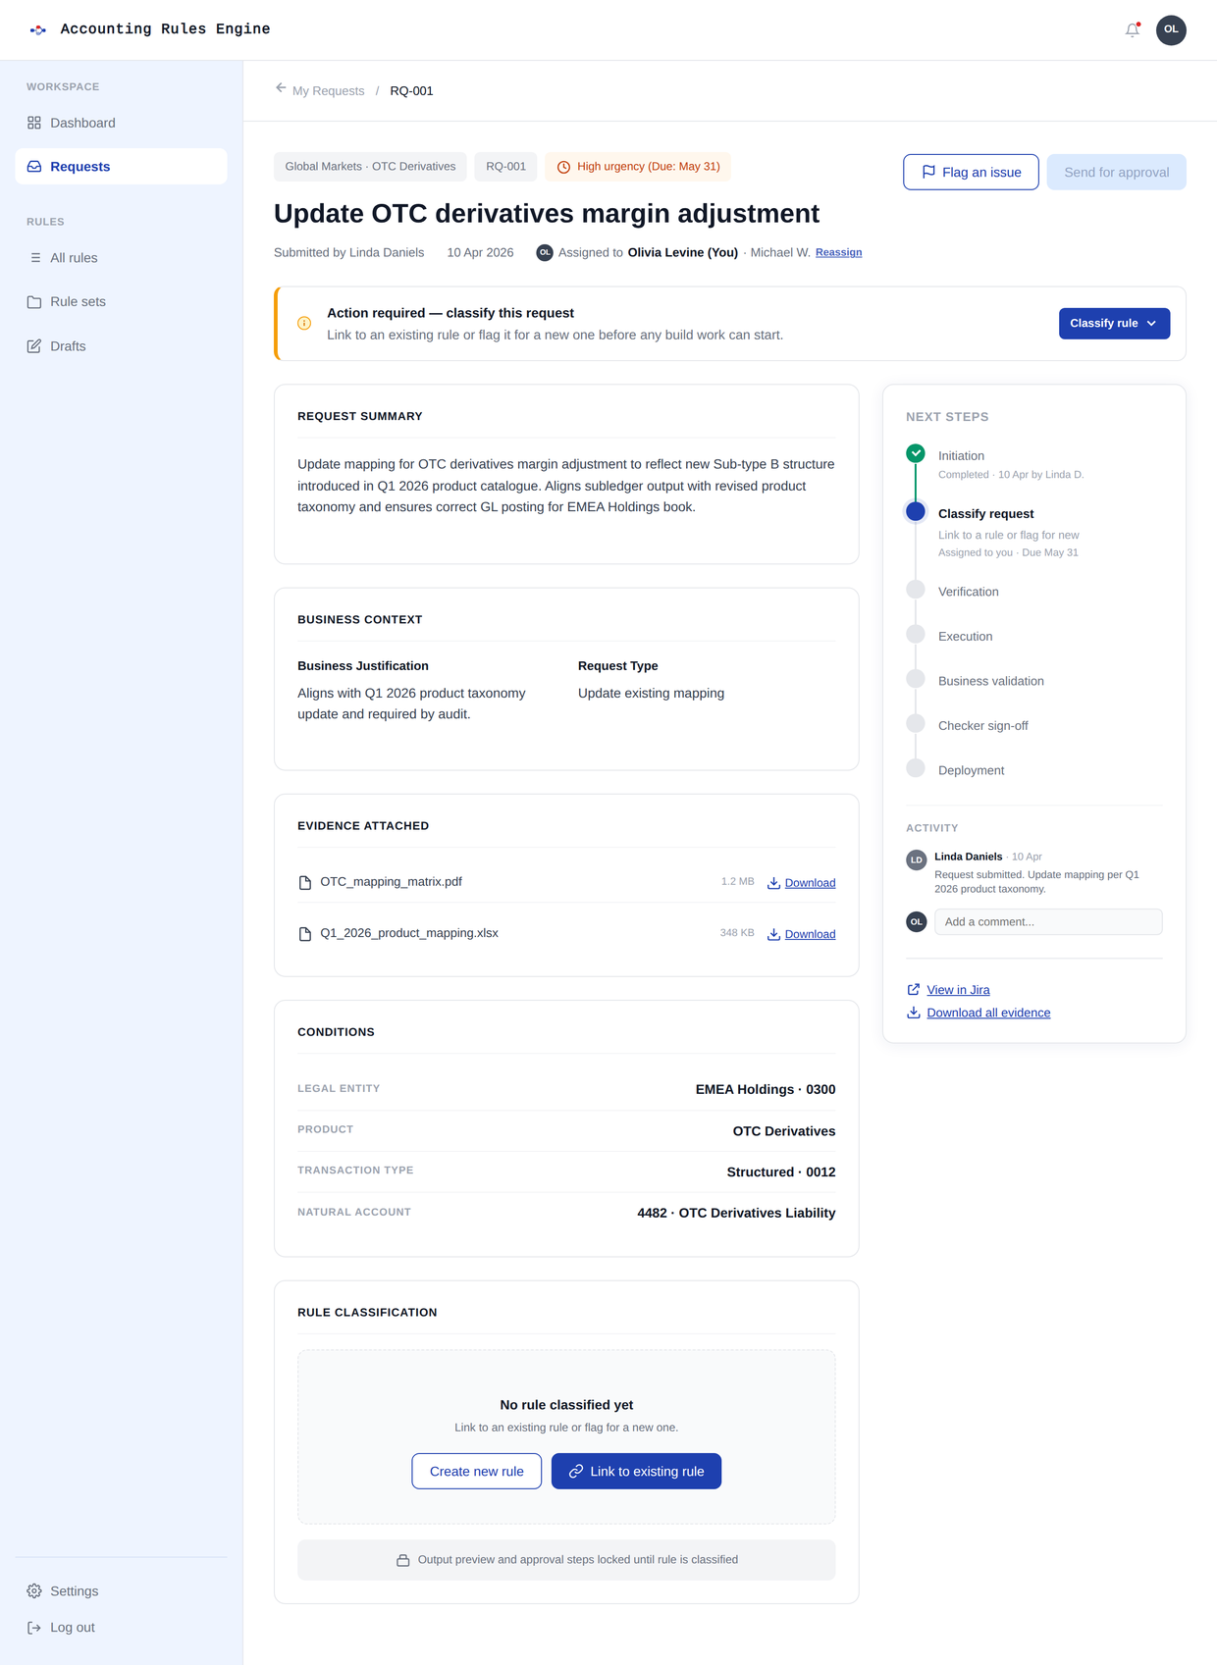Click the 4482 · OTC Derivatives Liability value
Screen dimensions: 1217x1665
point(736,1214)
